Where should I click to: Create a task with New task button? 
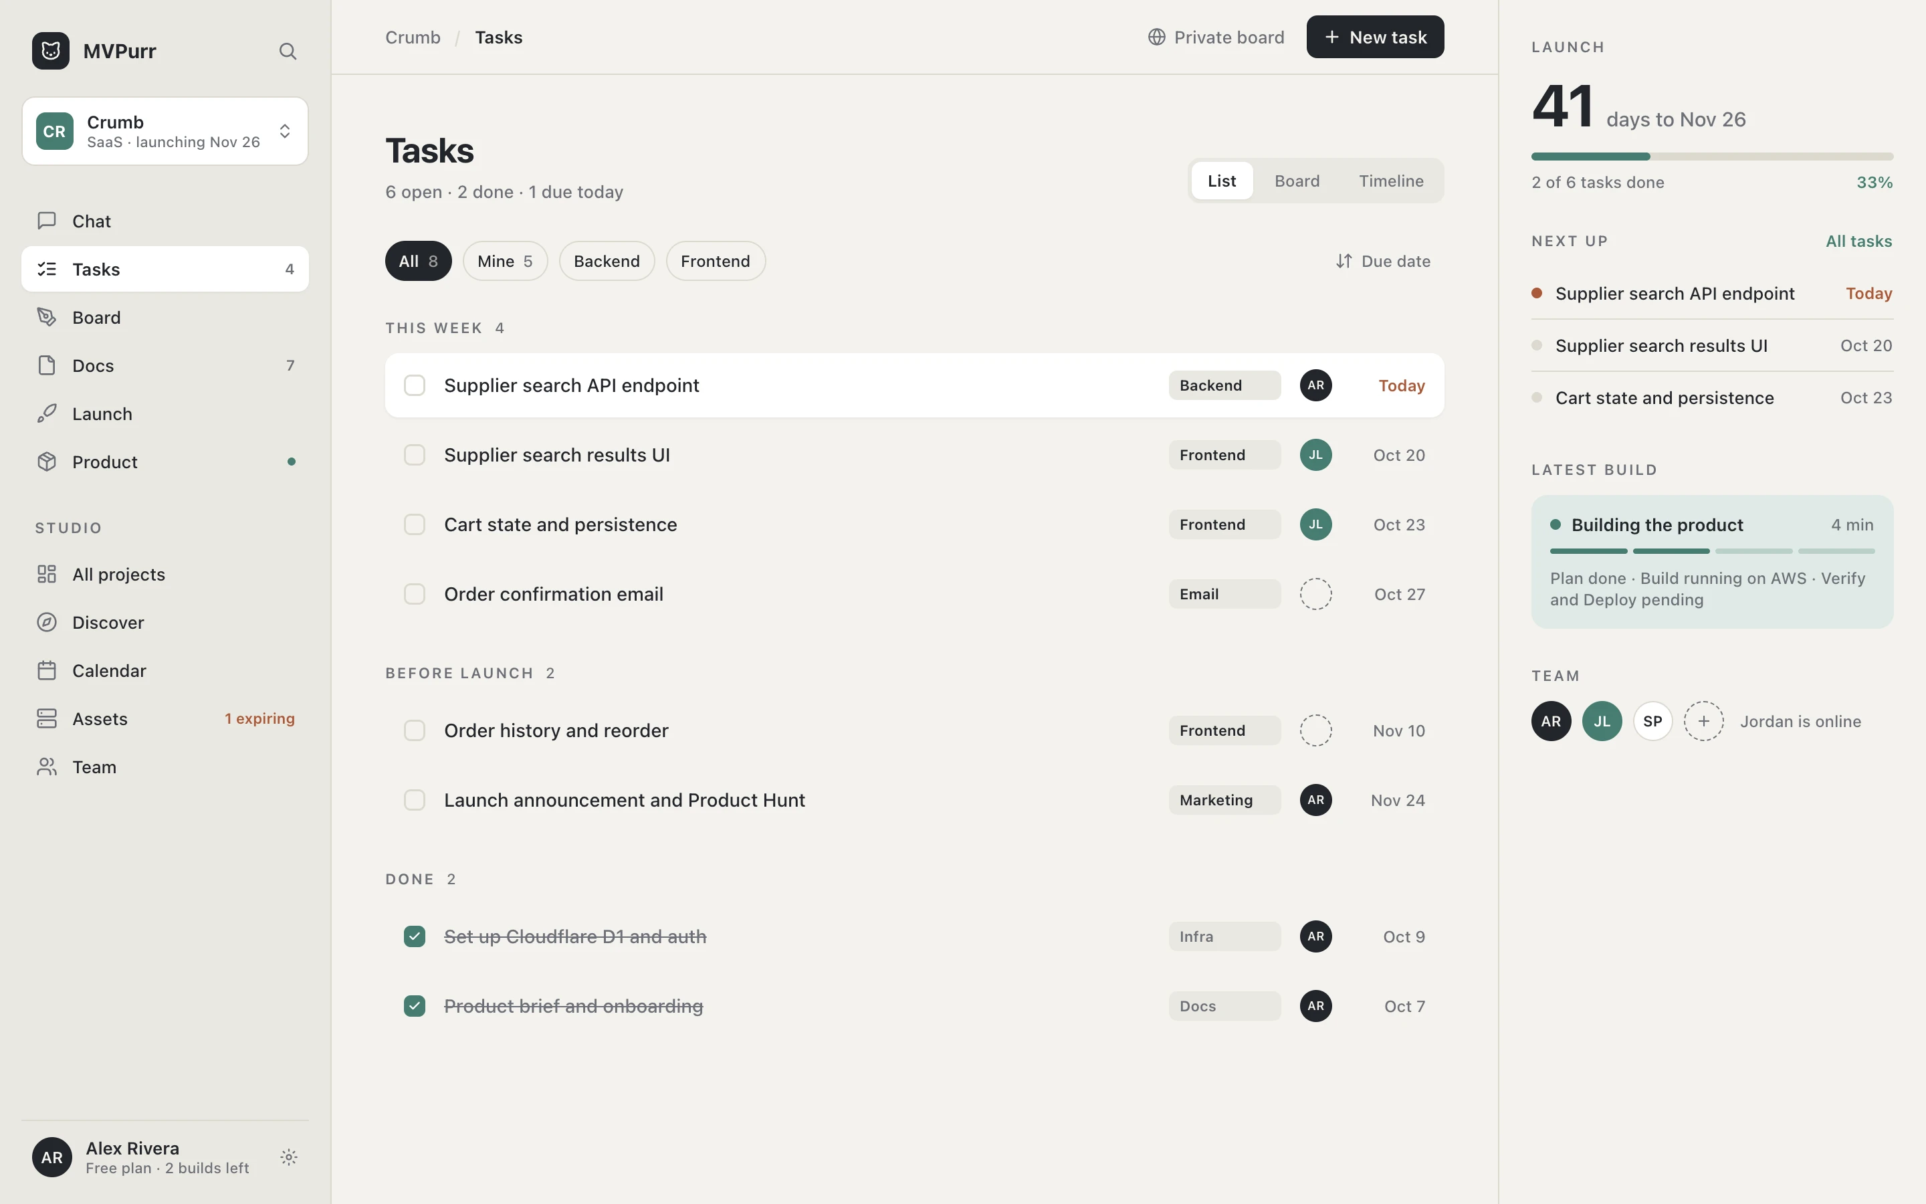click(1375, 37)
